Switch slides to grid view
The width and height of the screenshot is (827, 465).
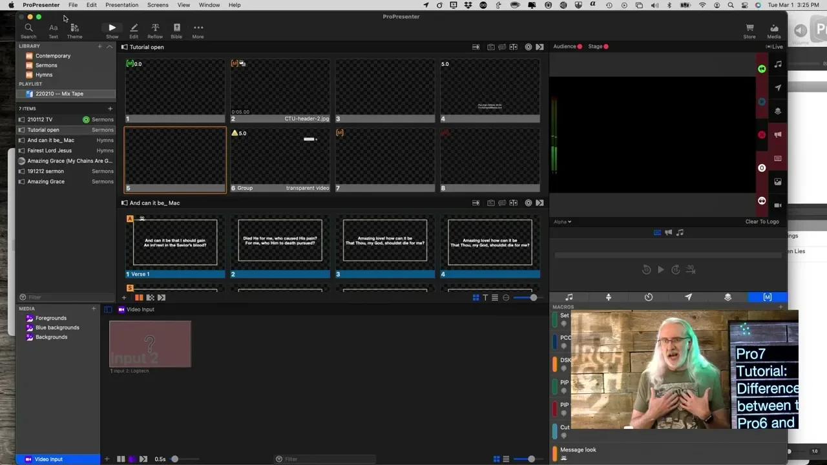(476, 298)
